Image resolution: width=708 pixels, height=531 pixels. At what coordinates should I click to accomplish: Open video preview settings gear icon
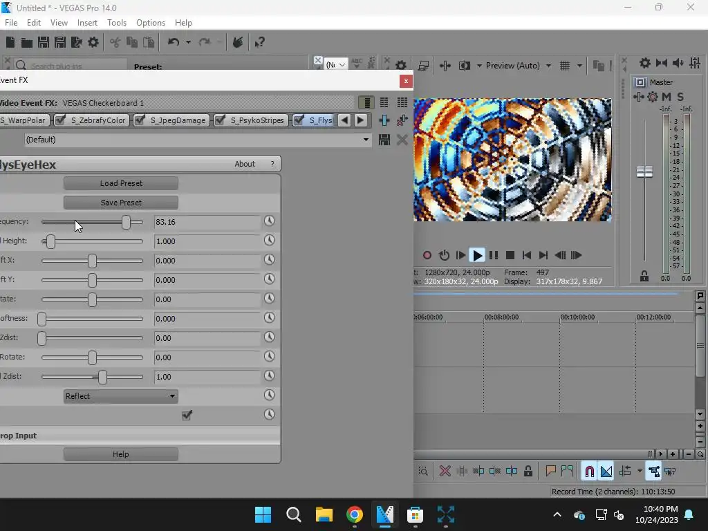(401, 66)
